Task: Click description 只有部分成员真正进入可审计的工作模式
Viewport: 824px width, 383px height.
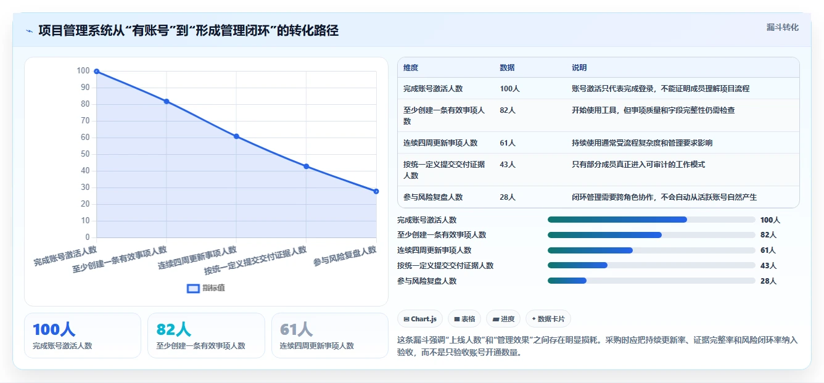Action: (638, 165)
